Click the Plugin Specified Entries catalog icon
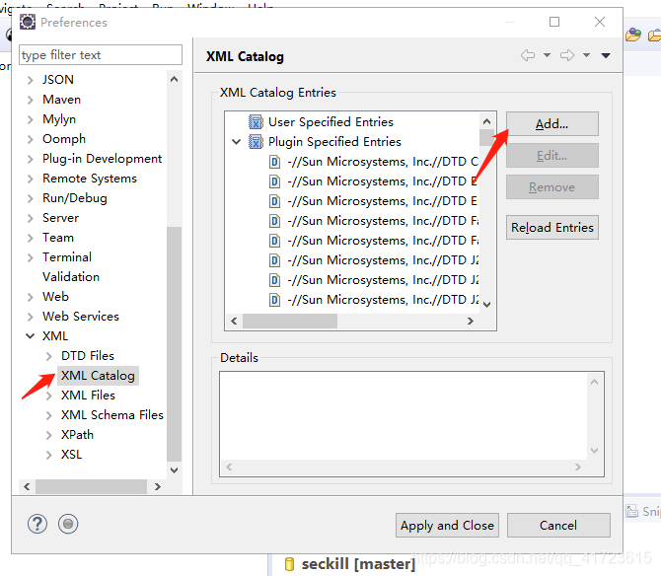The width and height of the screenshot is (661, 576). click(256, 142)
